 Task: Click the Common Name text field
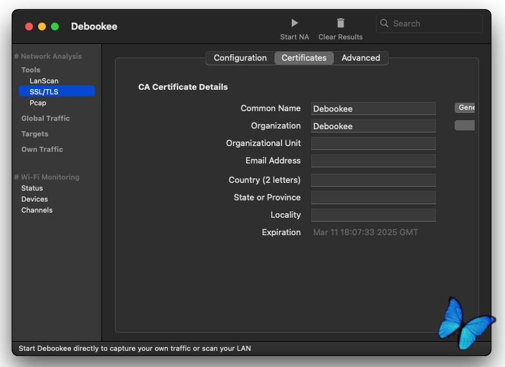pyautogui.click(x=373, y=109)
